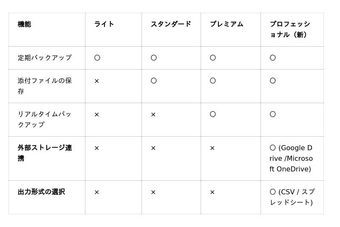This screenshot has width=340, height=227.
Task: Click the リアルタイムバックアップ row label
Action: point(45,119)
